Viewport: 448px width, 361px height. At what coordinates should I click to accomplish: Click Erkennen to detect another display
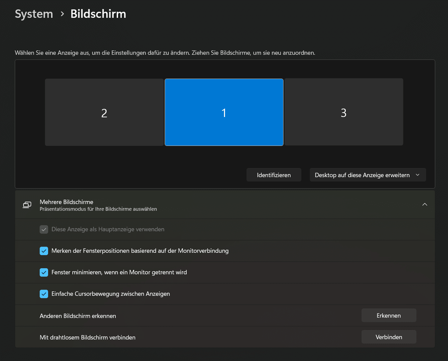[388, 315]
